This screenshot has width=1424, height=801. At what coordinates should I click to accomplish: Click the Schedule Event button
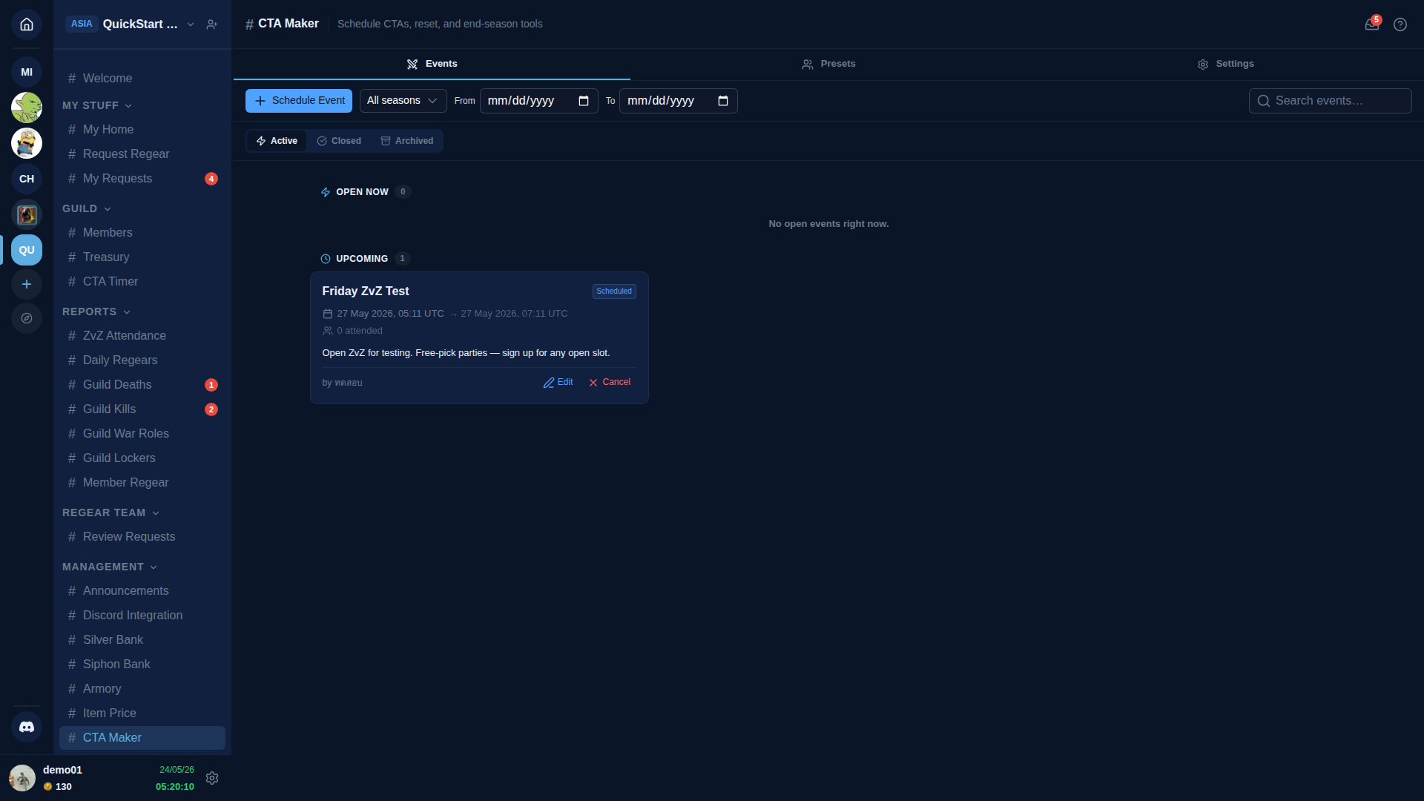pyautogui.click(x=299, y=101)
